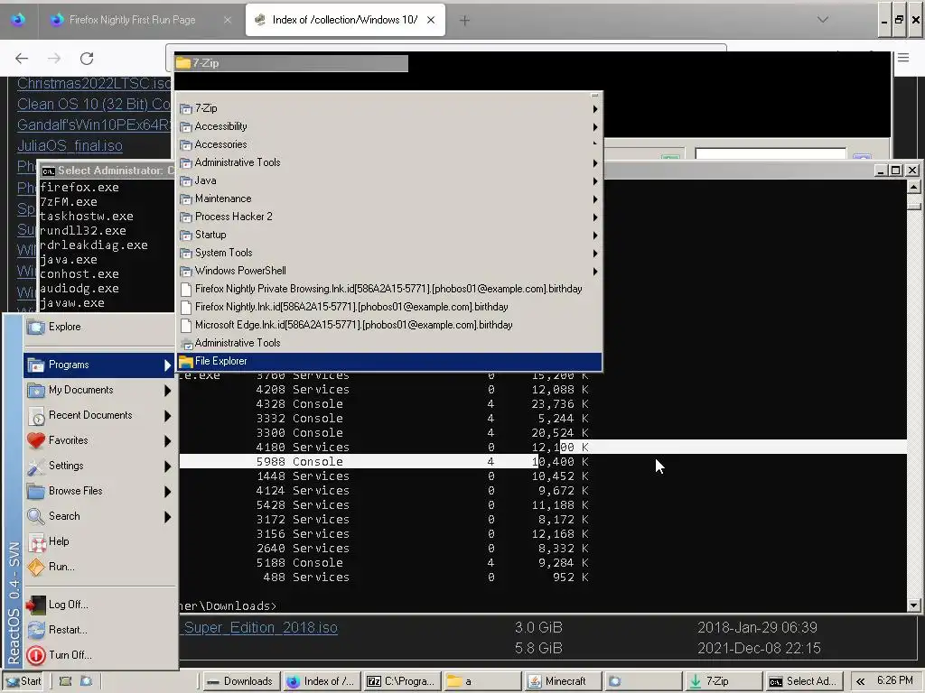The height and width of the screenshot is (693, 925).
Task: Open the Accessories programs folder
Action: pos(389,144)
